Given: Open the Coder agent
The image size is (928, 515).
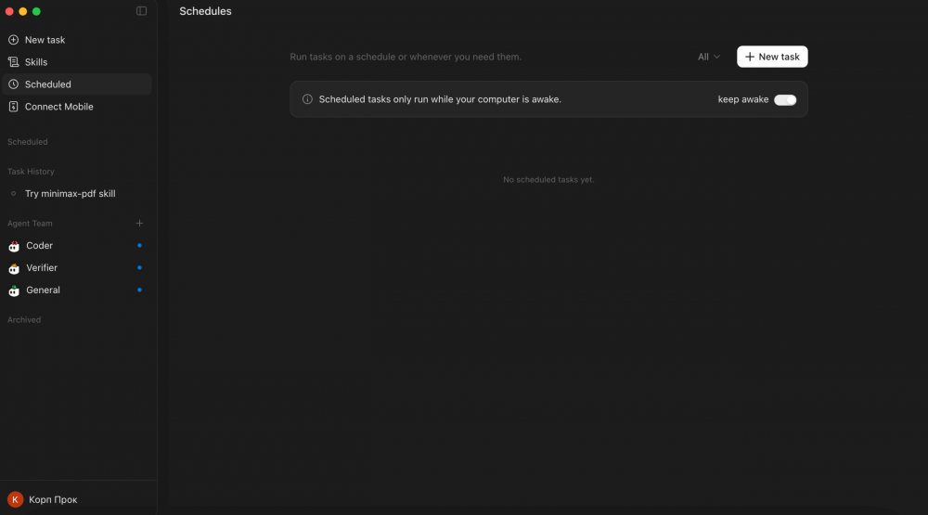Looking at the screenshot, I should (77, 245).
